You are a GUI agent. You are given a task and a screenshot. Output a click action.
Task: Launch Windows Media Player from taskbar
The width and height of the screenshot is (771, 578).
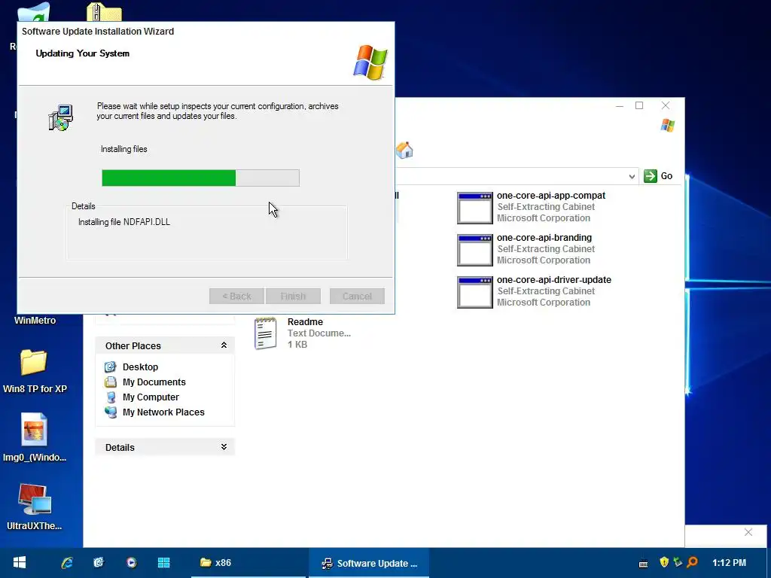point(131,563)
